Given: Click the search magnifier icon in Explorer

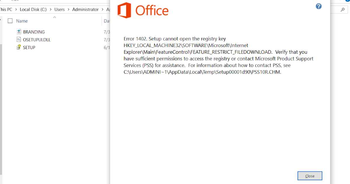Looking at the screenshot, I should click(x=342, y=10).
